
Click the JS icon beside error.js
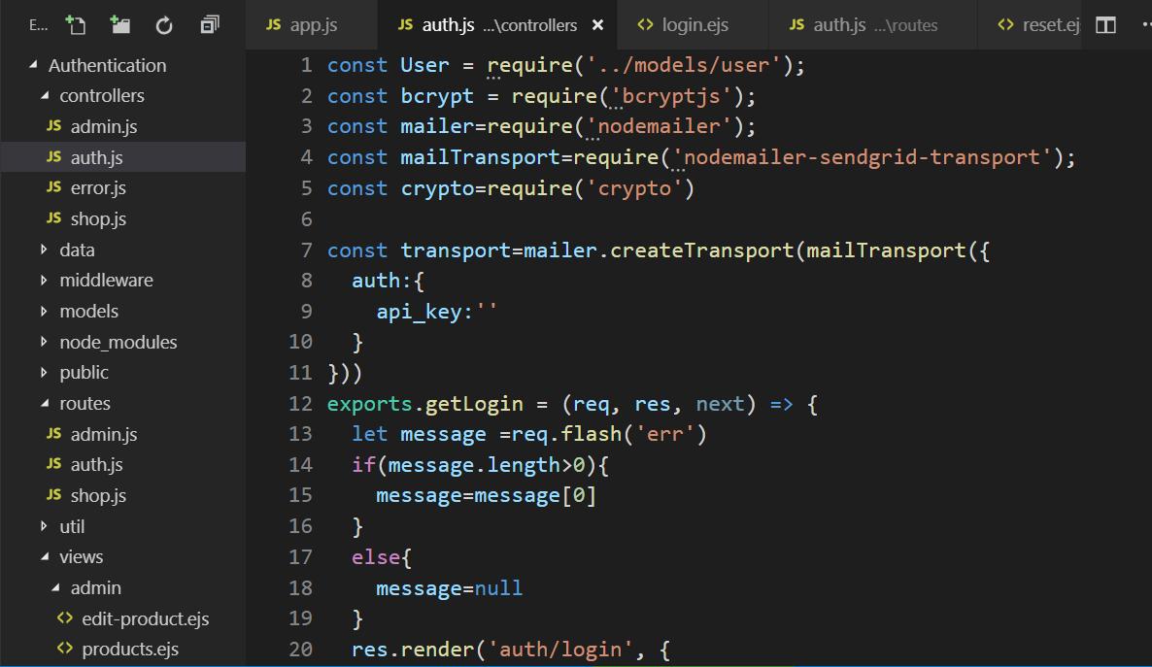coord(53,186)
